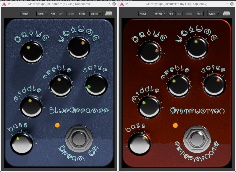The height and width of the screenshot is (172, 236).
Task: Click pin icon in kpp_distruction title bar
Action: (x=127, y=4)
